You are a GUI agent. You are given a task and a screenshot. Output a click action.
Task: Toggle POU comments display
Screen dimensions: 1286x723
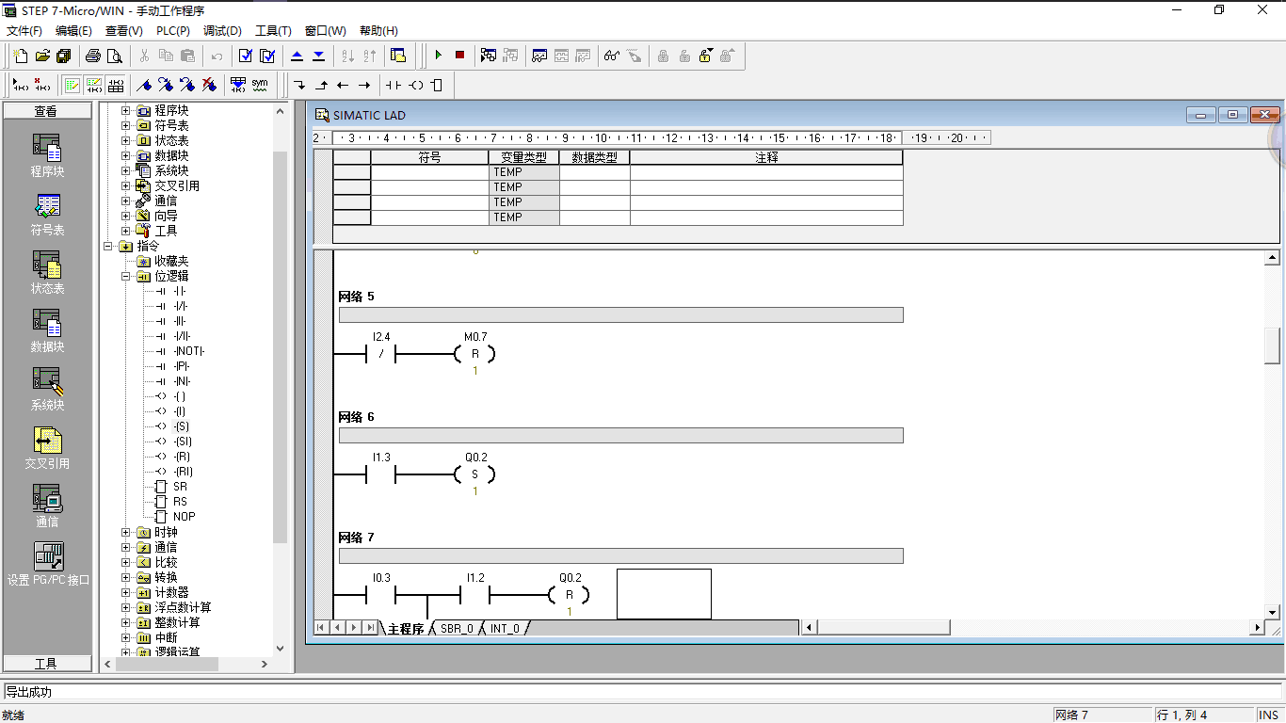[x=72, y=85]
